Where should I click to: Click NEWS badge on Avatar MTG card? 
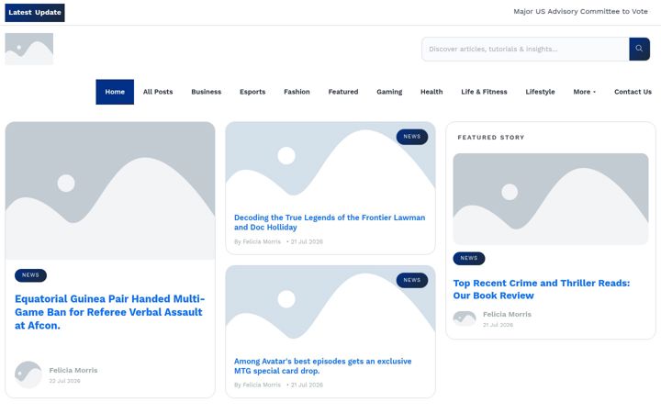[412, 280]
